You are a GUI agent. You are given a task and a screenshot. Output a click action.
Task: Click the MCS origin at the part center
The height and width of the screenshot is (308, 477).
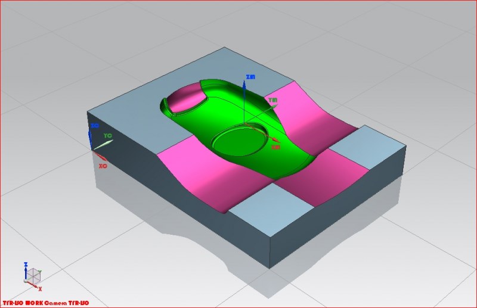[244, 123]
